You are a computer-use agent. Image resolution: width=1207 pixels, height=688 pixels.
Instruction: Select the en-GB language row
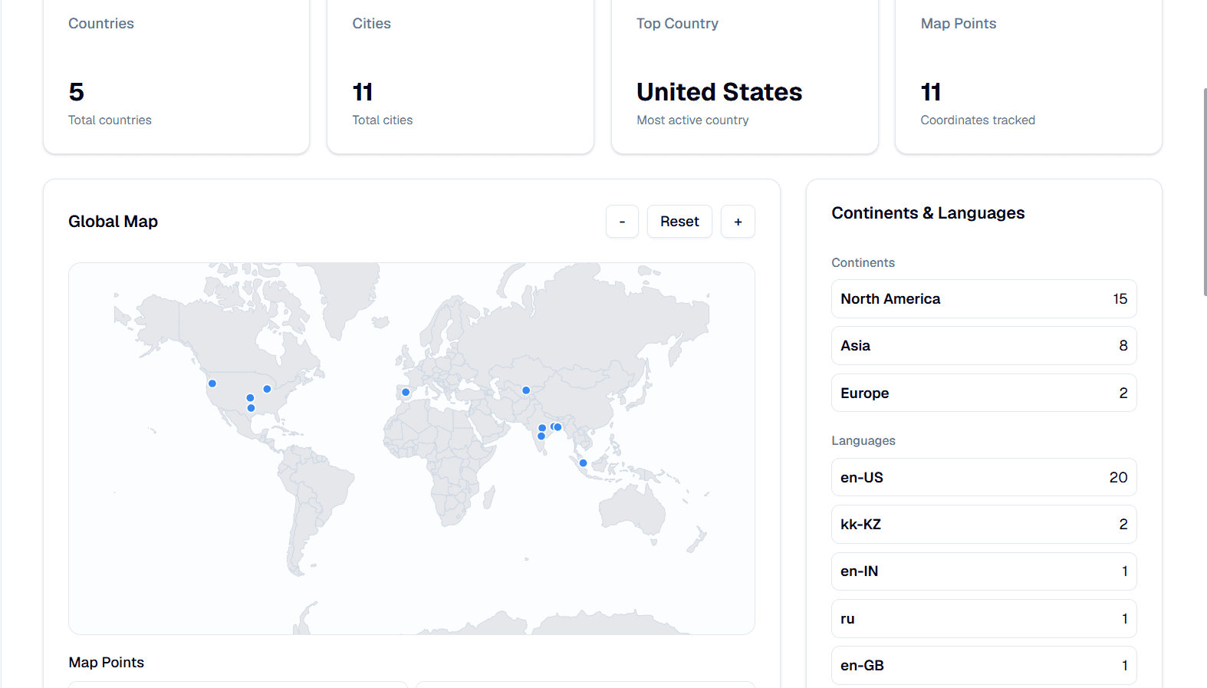[x=984, y=665]
